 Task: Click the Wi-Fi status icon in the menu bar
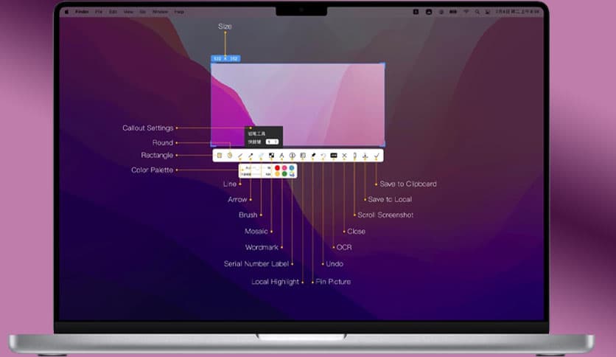[x=466, y=12]
